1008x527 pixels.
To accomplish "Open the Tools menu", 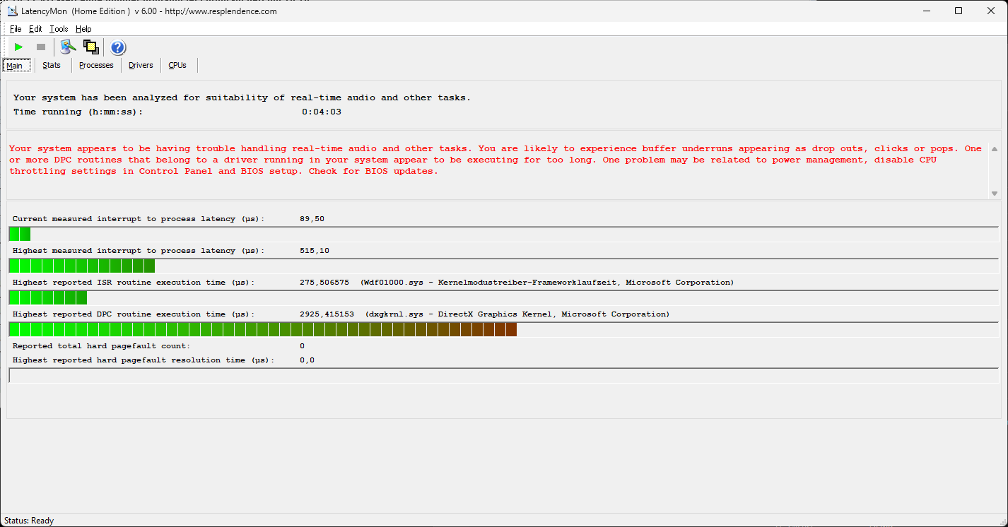I will pos(59,29).
